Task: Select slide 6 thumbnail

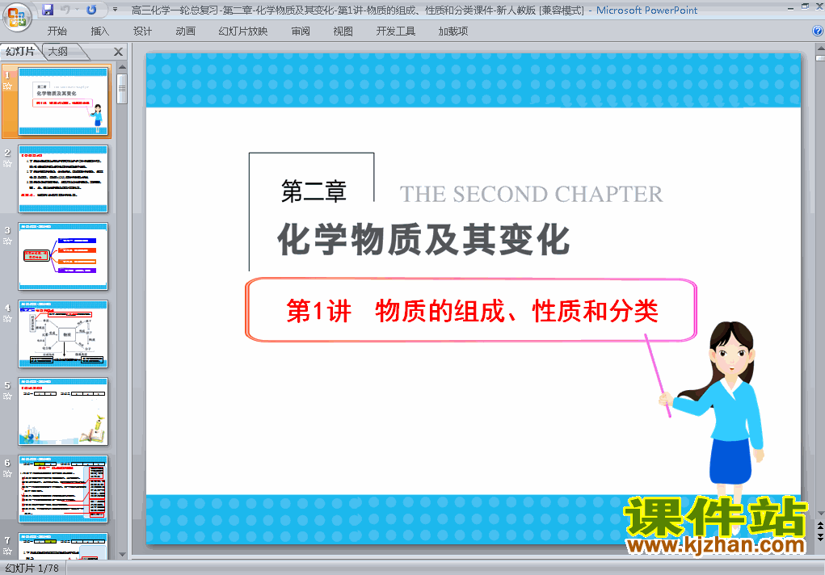Action: (63, 489)
